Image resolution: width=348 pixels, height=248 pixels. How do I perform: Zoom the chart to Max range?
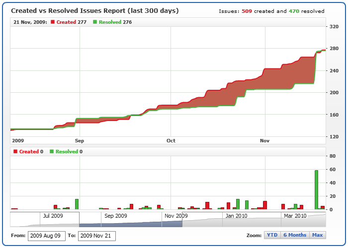317,235
